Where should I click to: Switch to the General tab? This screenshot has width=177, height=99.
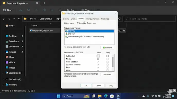tap(66, 19)
